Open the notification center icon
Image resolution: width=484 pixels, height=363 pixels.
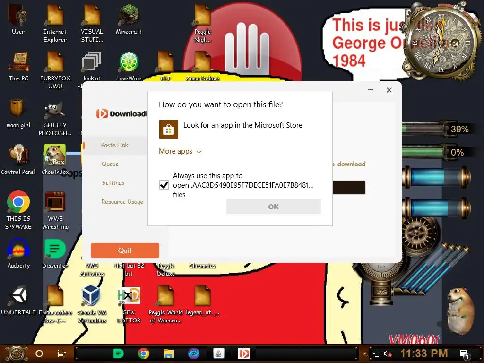click(x=465, y=354)
